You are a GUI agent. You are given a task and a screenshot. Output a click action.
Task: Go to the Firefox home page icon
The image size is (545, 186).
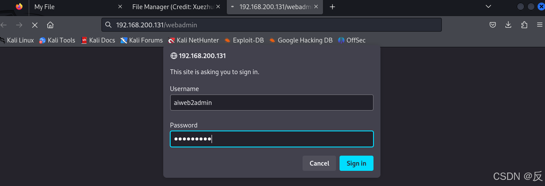click(50, 25)
